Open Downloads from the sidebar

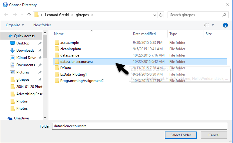coord(25,50)
